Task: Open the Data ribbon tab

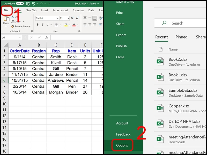Action: tap(91, 10)
